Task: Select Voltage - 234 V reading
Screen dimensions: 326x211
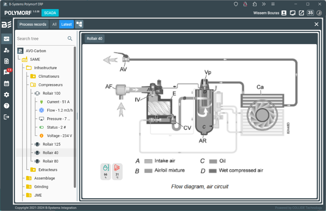Action: pyautogui.click(x=60, y=136)
